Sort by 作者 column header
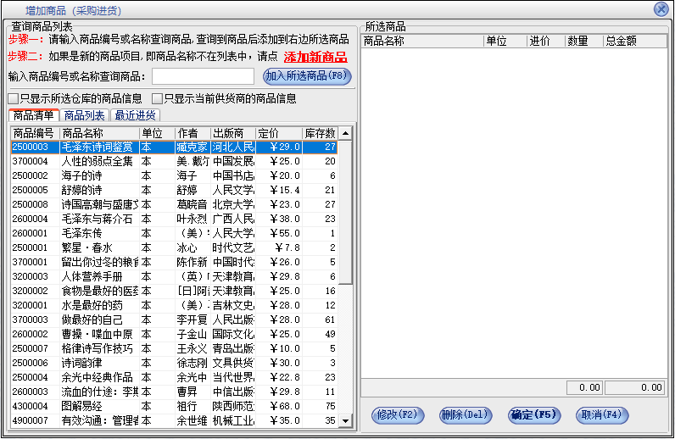675x439 pixels. click(192, 133)
